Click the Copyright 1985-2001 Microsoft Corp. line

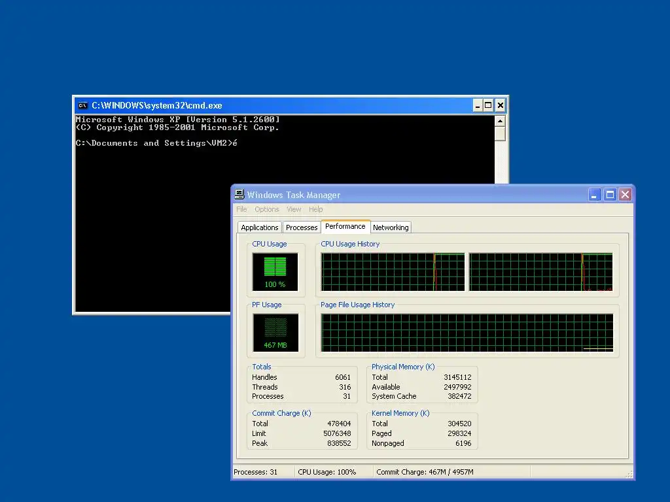pos(178,127)
